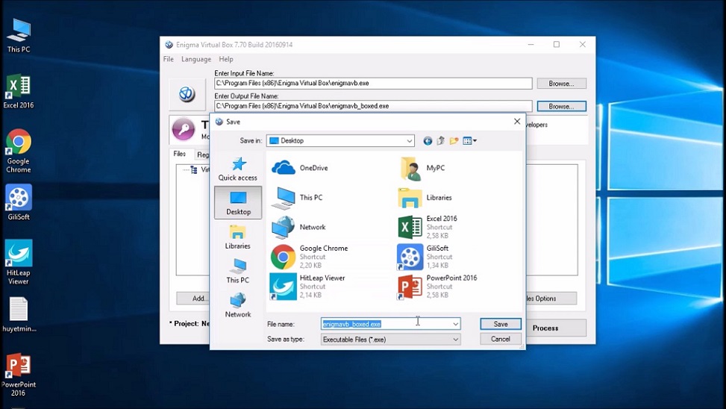Cancel the Save dialog

pyautogui.click(x=501, y=339)
